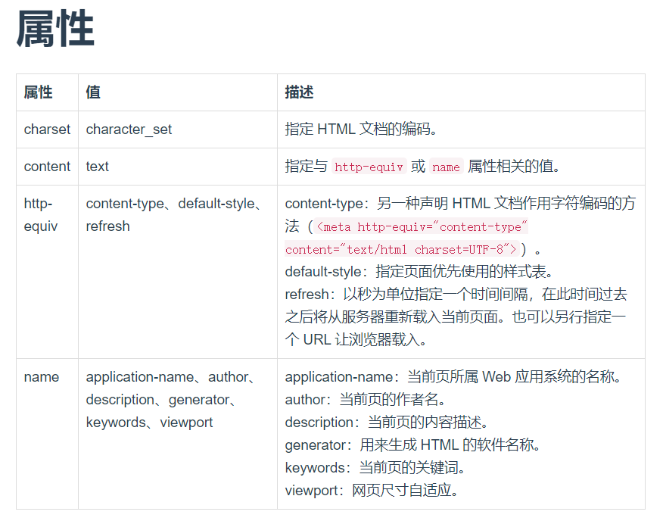Click the highlighted name code snippet

446,166
